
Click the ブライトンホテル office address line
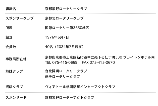[x=100, y=57]
